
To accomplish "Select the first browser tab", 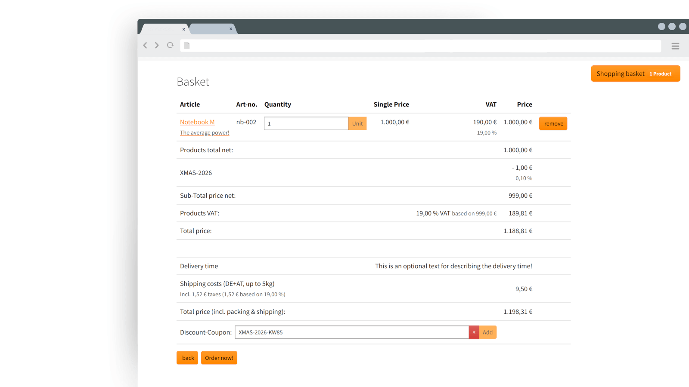I will pyautogui.click(x=162, y=29).
